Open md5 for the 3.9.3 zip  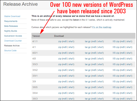[65, 64]
